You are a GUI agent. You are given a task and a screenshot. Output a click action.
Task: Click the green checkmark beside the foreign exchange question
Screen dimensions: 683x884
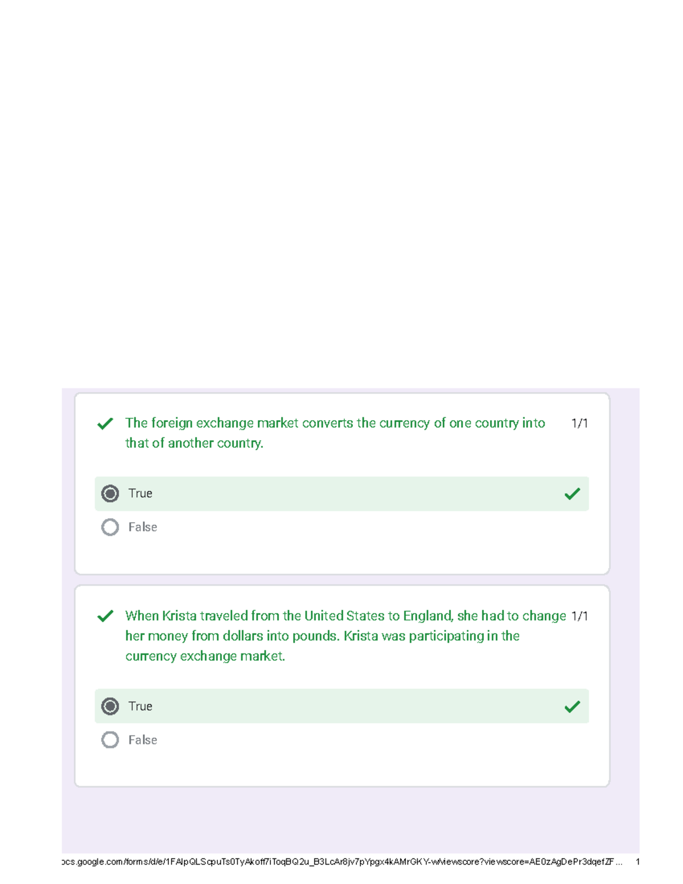(105, 424)
